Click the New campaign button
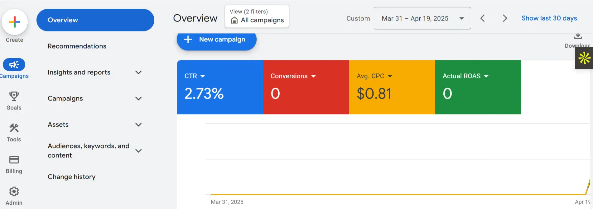The width and height of the screenshot is (593, 209). (216, 40)
